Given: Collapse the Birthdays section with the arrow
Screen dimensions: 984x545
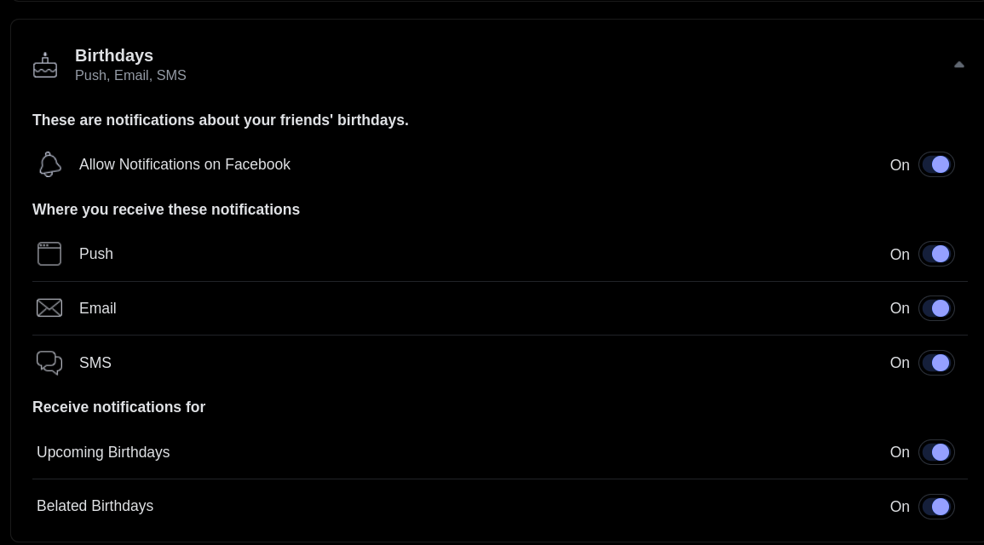Looking at the screenshot, I should (x=959, y=65).
